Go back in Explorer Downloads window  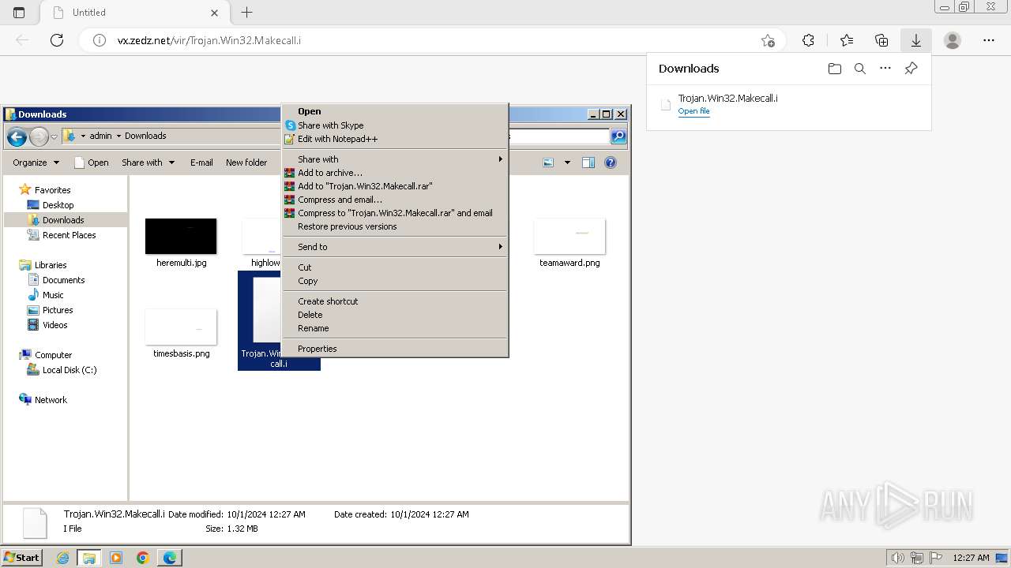point(17,137)
